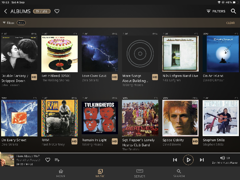Open the Nils Lofgren Band Live cover

pyautogui.click(x=180, y=54)
